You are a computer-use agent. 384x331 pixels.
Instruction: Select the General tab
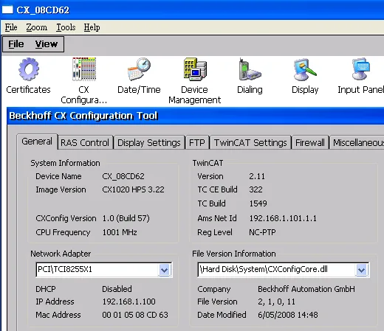37,142
